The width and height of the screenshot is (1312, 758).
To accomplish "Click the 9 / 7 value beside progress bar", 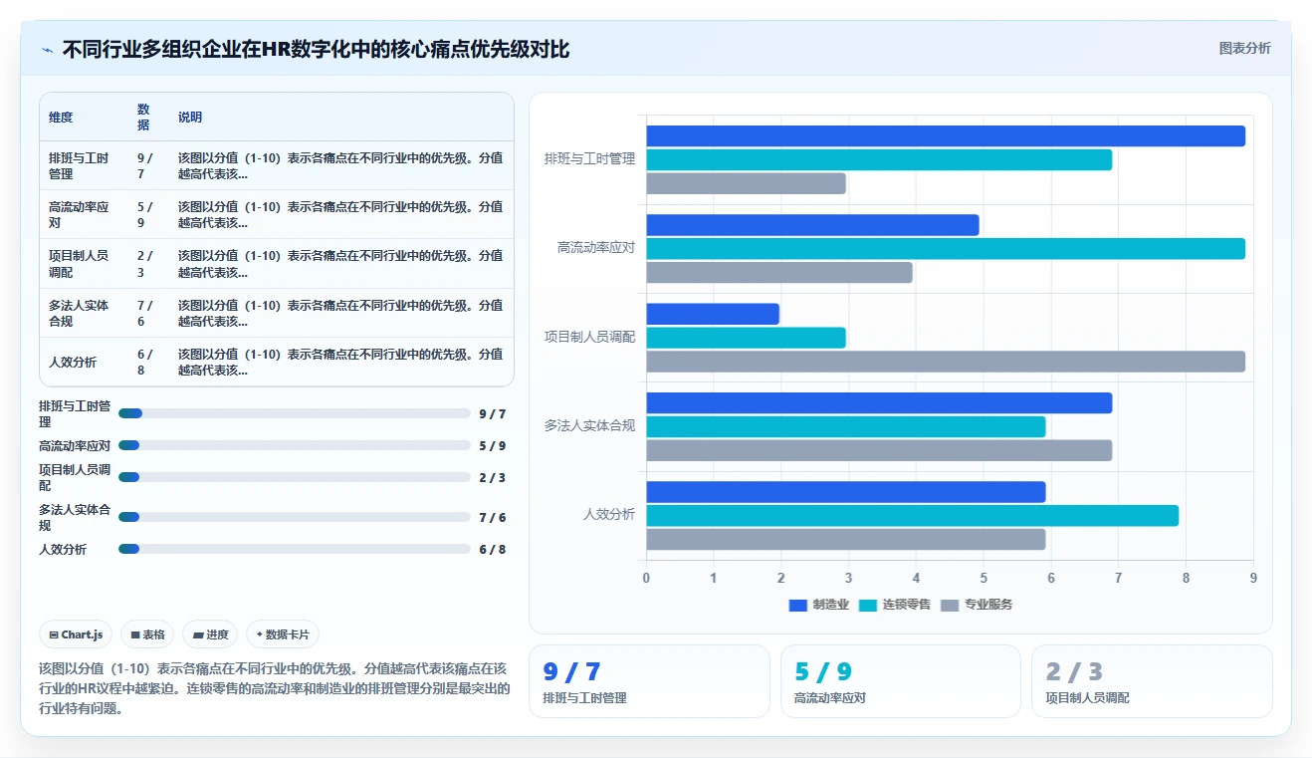I will [x=492, y=414].
